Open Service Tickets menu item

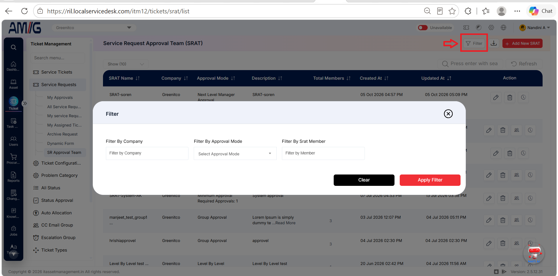tap(57, 72)
